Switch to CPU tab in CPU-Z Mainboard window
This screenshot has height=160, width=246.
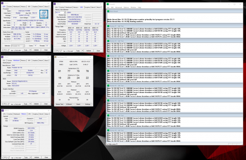[4, 60]
